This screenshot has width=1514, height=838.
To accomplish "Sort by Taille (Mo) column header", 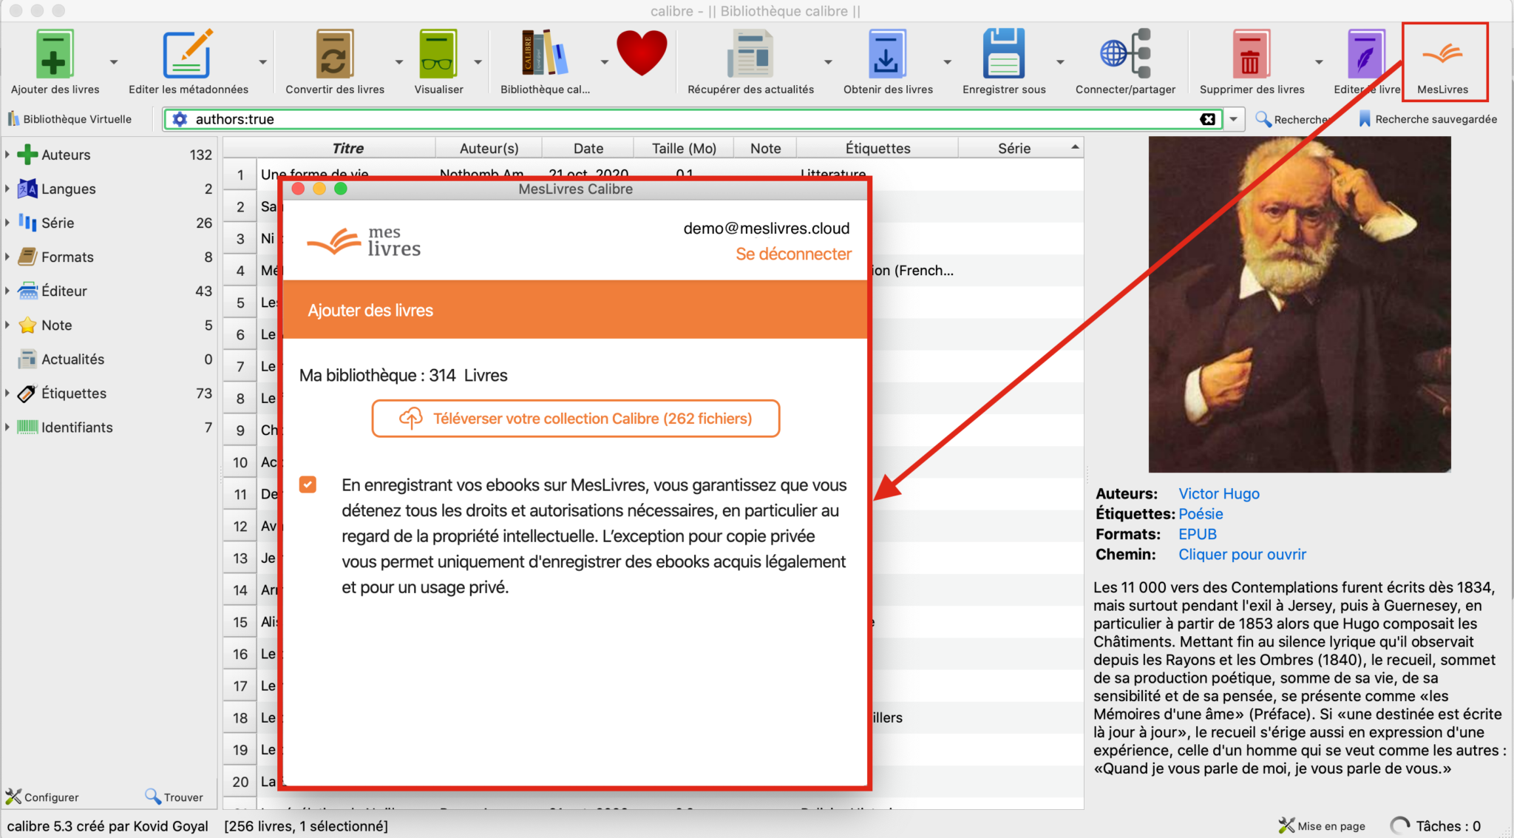I will [x=684, y=148].
